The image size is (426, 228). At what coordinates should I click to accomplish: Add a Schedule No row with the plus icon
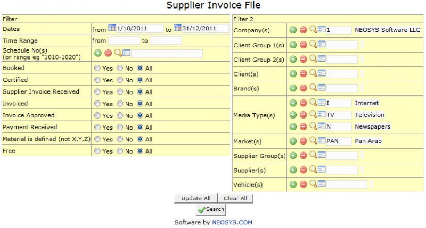[x=98, y=53]
